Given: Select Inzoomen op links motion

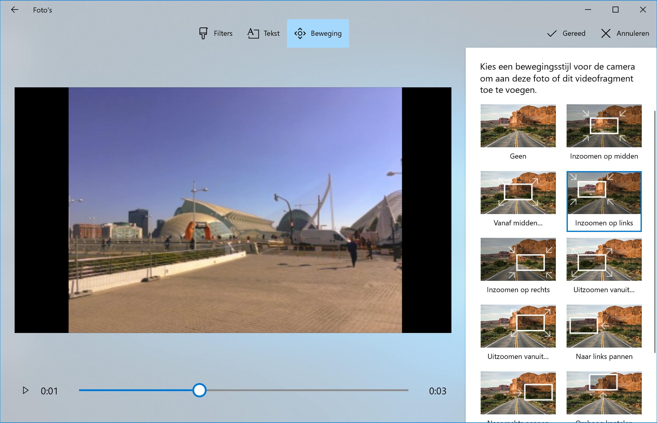Looking at the screenshot, I should pos(604,193).
